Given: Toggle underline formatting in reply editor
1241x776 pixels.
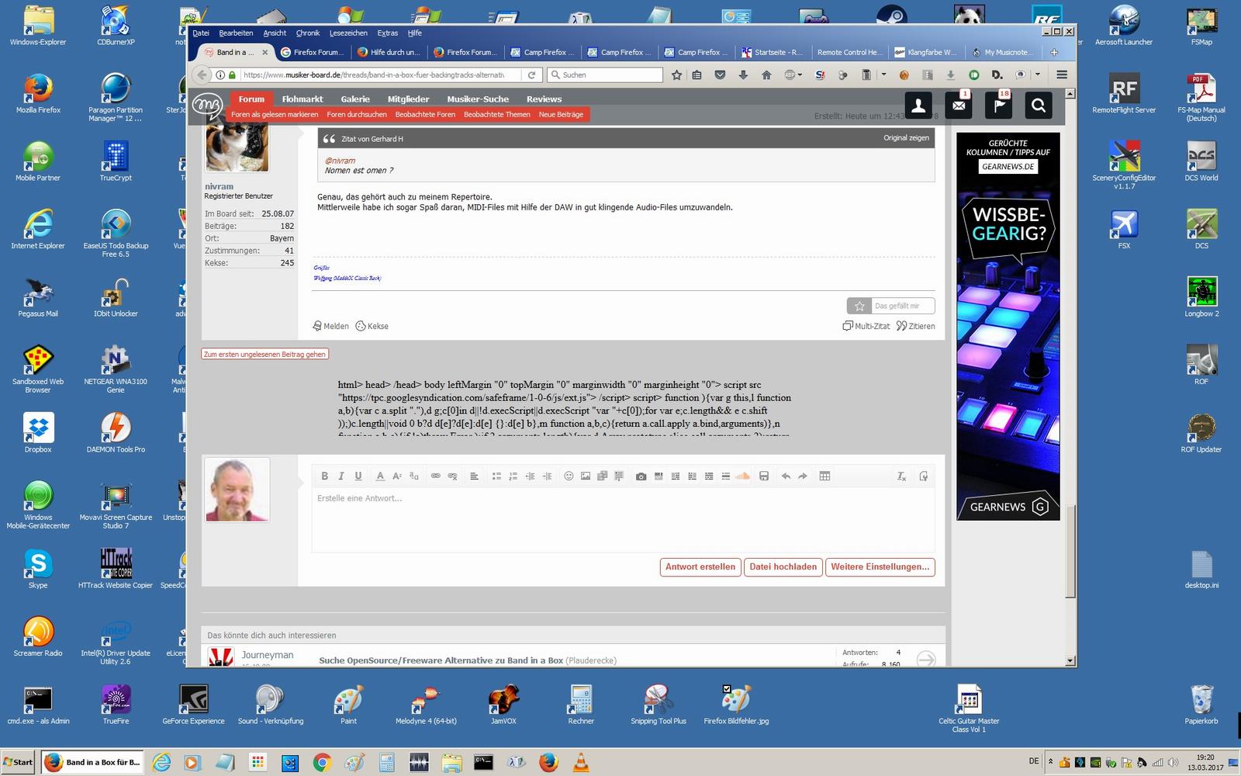Looking at the screenshot, I should tap(358, 476).
